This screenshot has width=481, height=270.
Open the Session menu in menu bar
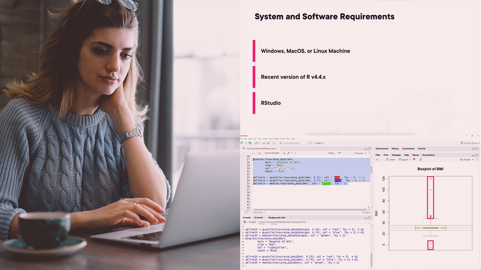click(265, 139)
